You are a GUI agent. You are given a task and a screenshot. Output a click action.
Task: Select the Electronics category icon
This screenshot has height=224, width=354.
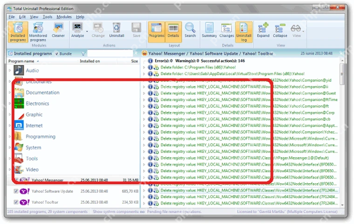coord(19,104)
